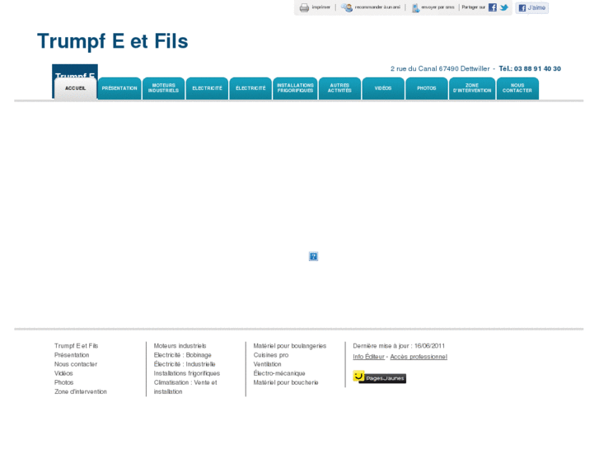The width and height of the screenshot is (599, 449).
Task: Click the J'aime Facebook like button
Action: point(531,7)
